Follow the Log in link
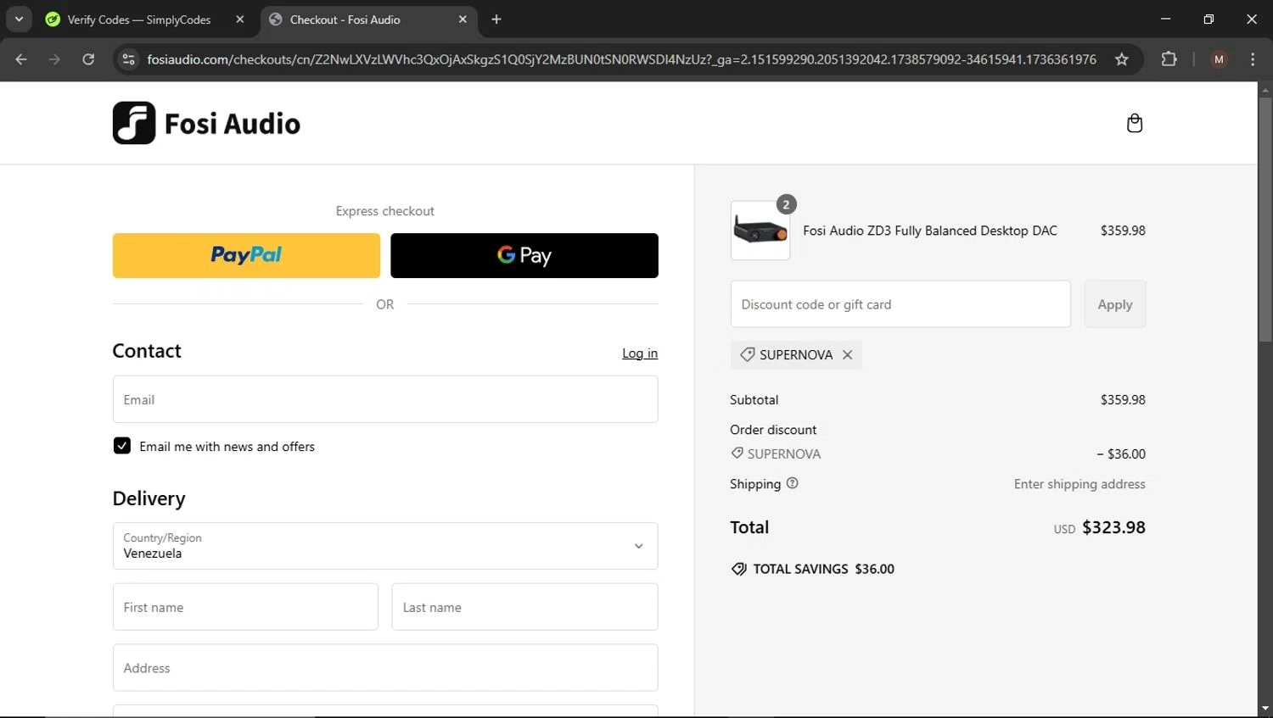This screenshot has width=1273, height=718. coord(640,353)
